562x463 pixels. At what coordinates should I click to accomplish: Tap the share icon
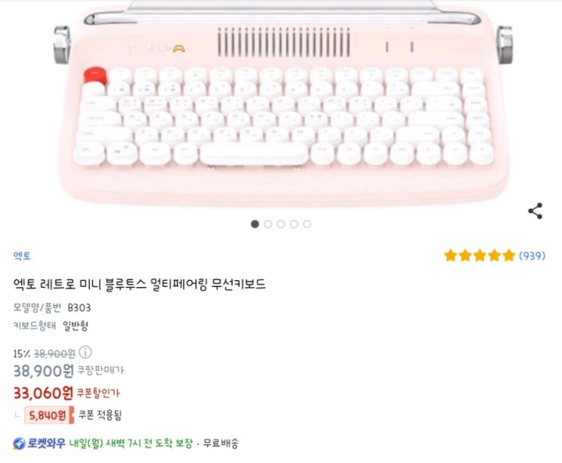[x=535, y=211]
